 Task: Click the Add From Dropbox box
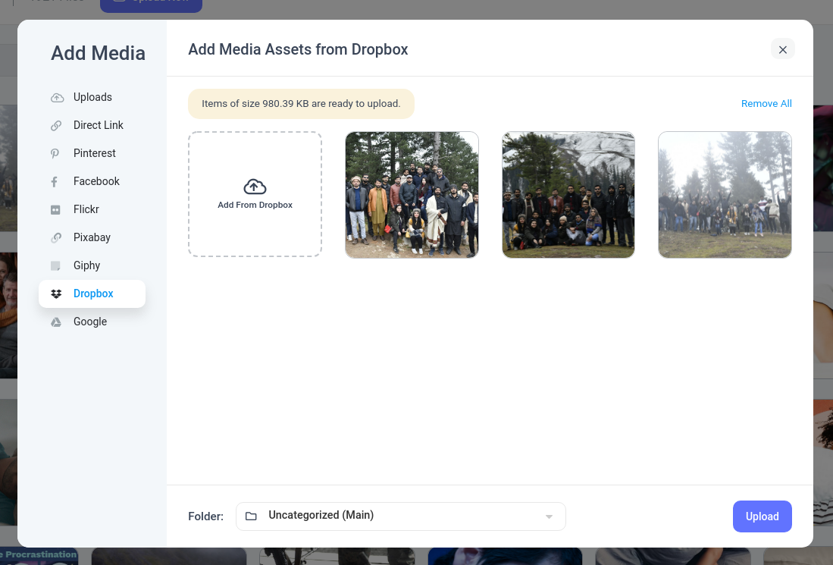[x=255, y=195]
